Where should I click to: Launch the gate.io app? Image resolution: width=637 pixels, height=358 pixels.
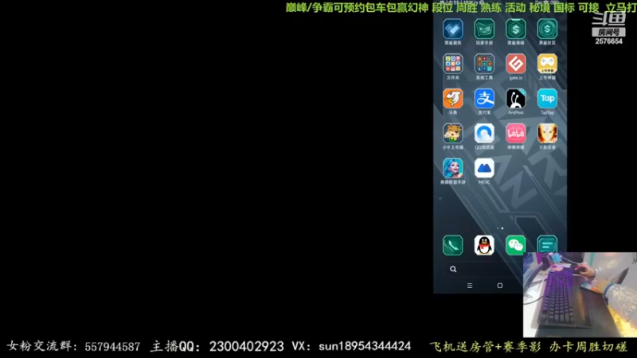[515, 64]
